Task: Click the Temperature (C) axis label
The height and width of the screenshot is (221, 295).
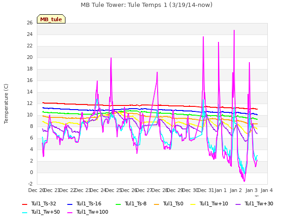Action: pyautogui.click(x=6, y=104)
